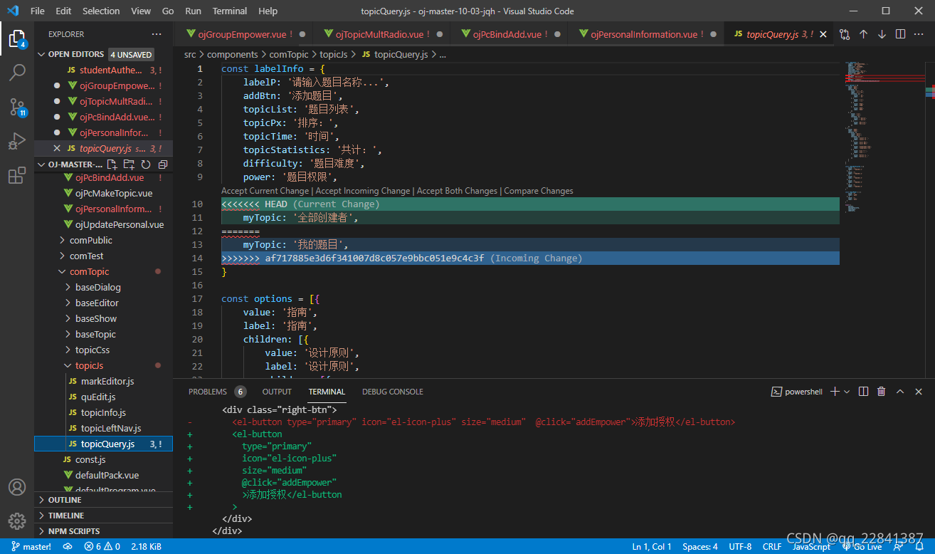Open Source Control view with 11 changes
The height and width of the screenshot is (554, 935).
pyautogui.click(x=17, y=107)
